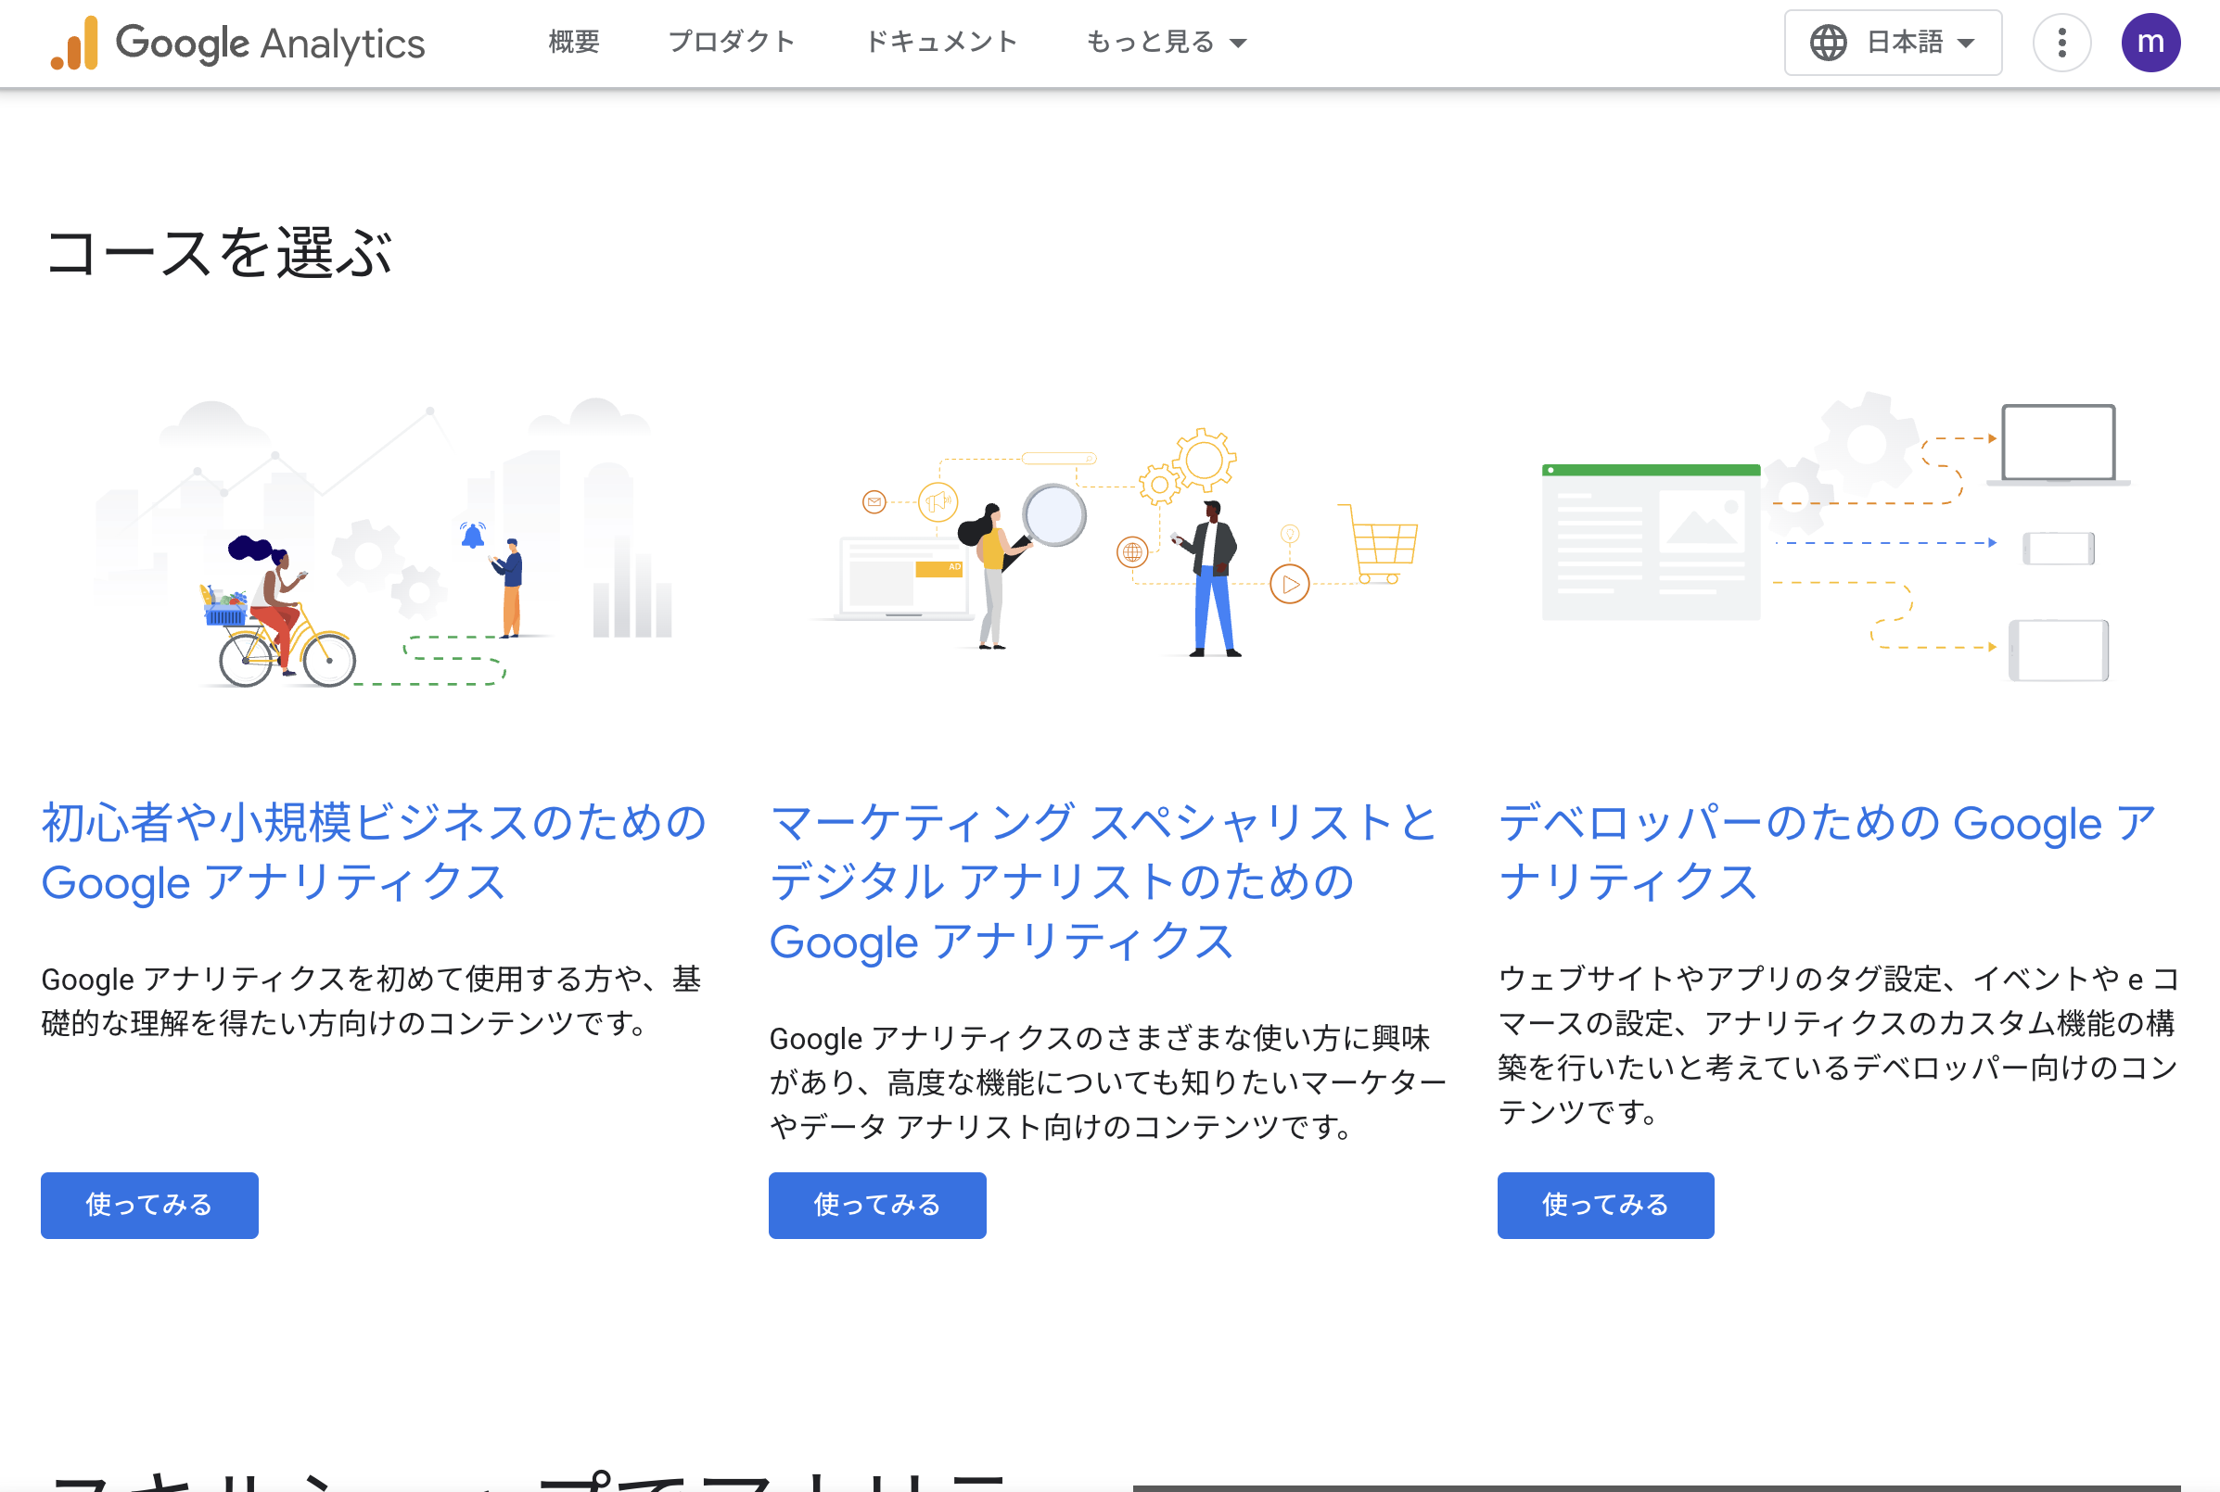
Task: Click the コースを選ぶ heading text
Action: tap(219, 253)
